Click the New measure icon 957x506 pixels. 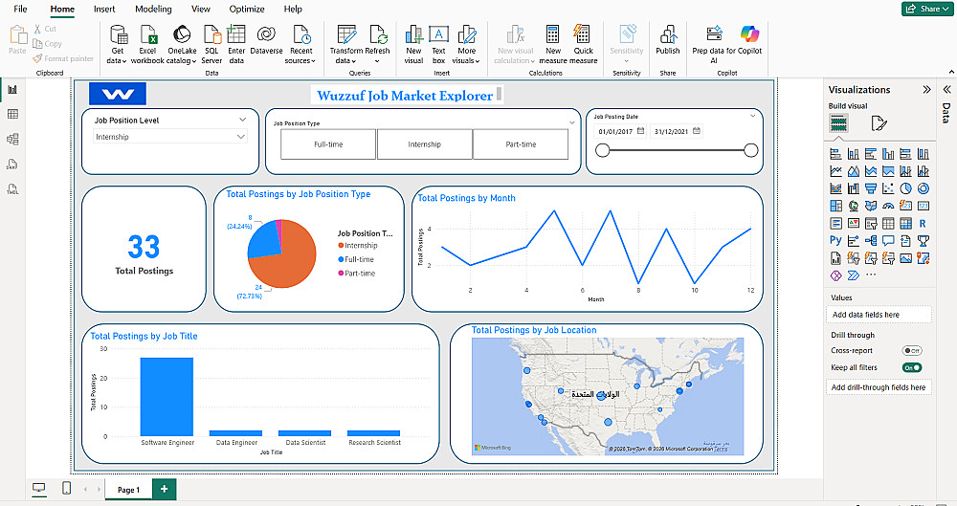click(553, 34)
